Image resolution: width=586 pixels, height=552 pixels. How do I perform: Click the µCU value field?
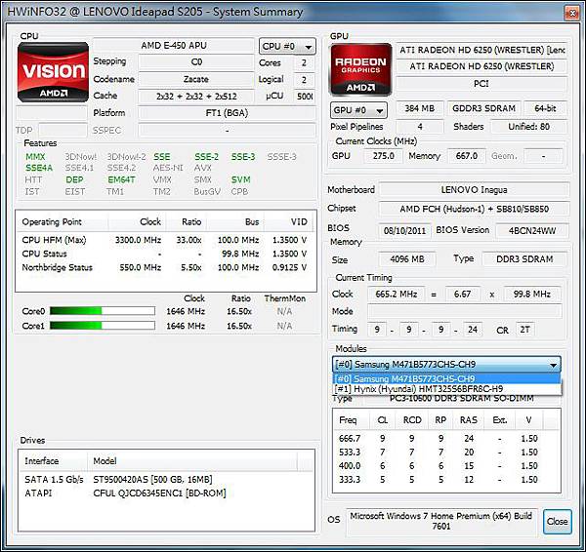coord(304,97)
